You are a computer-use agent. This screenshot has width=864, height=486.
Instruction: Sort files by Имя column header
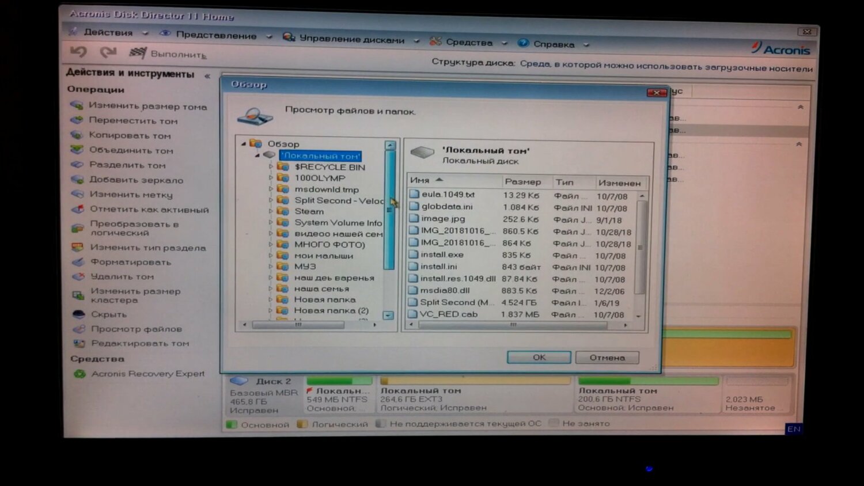454,180
